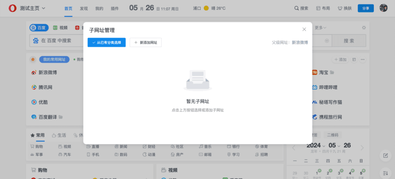The image size is (395, 179).
Task: Open the three-dots more menu
Action: pyautogui.click(x=362, y=60)
